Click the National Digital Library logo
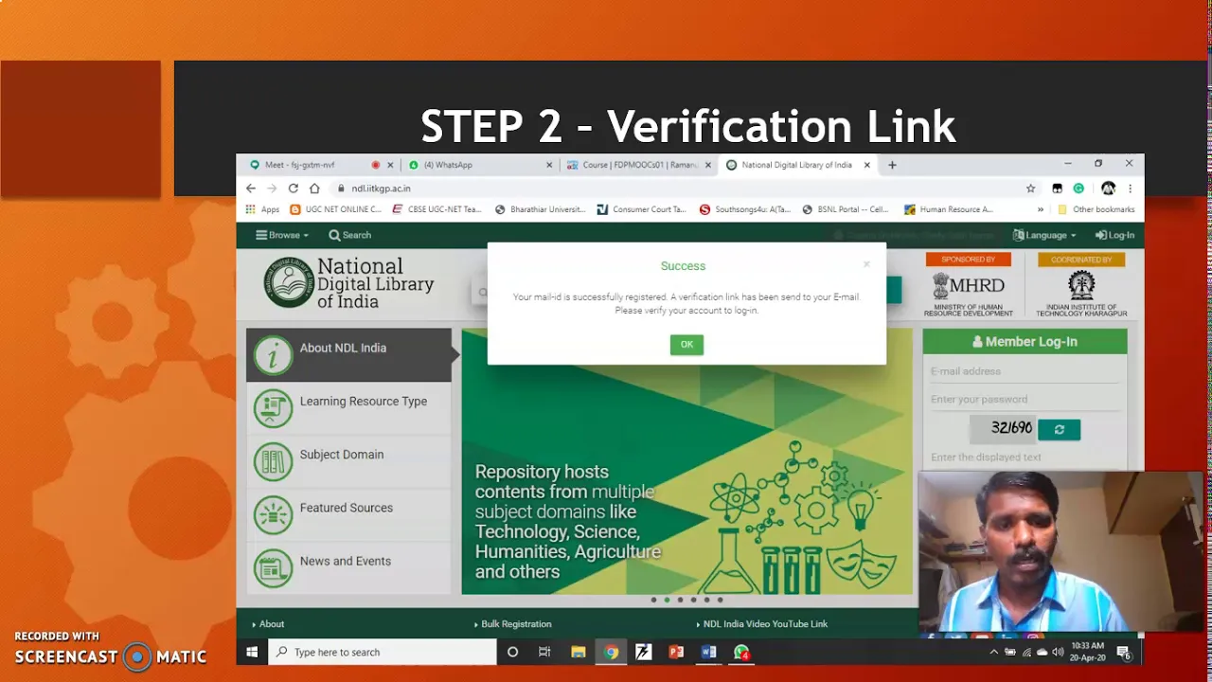This screenshot has width=1212, height=682. coord(348,282)
